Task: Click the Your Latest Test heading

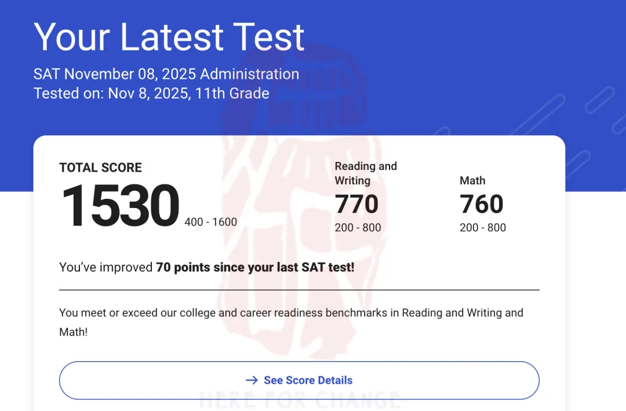Action: click(x=169, y=37)
